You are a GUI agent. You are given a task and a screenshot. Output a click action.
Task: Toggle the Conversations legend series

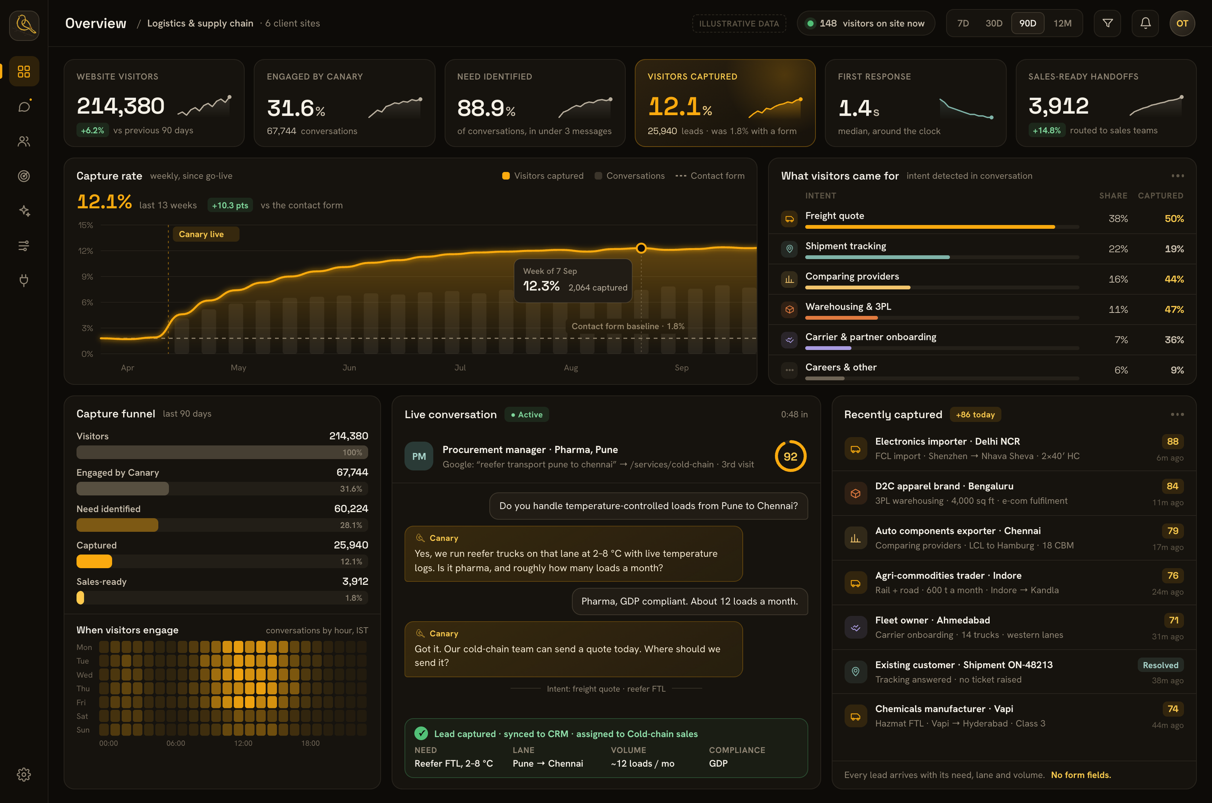629,176
